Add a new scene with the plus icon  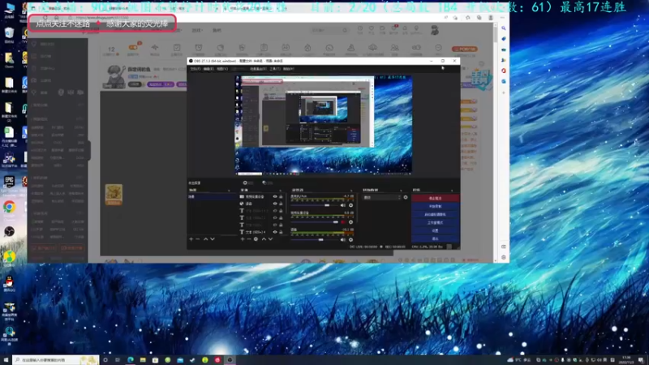pyautogui.click(x=191, y=239)
